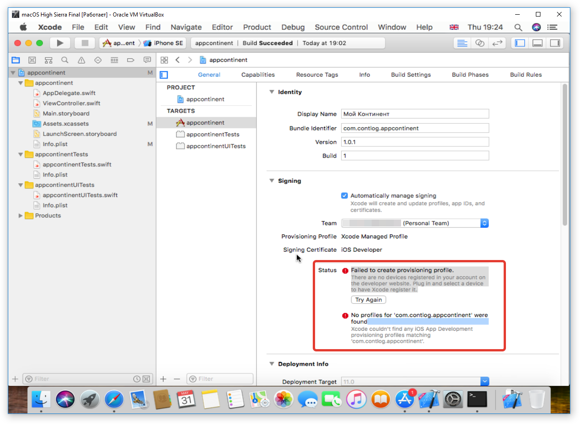Add a target with plus button
580x424 pixels.
[163, 379]
